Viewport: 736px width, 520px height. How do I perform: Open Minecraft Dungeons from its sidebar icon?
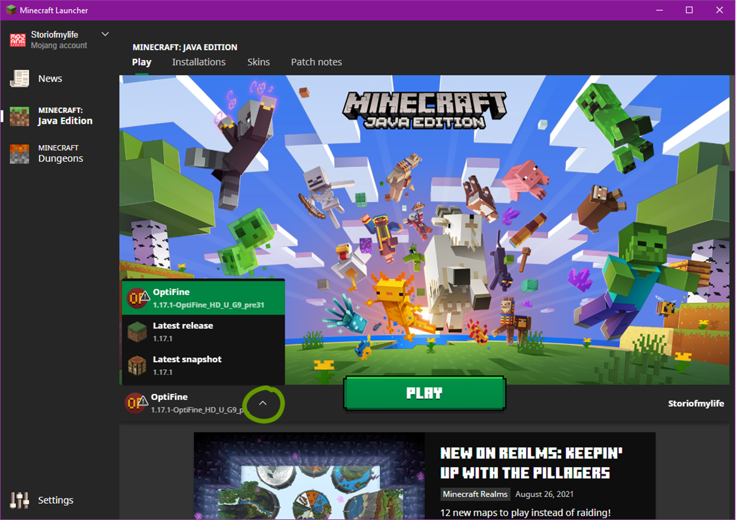click(19, 154)
